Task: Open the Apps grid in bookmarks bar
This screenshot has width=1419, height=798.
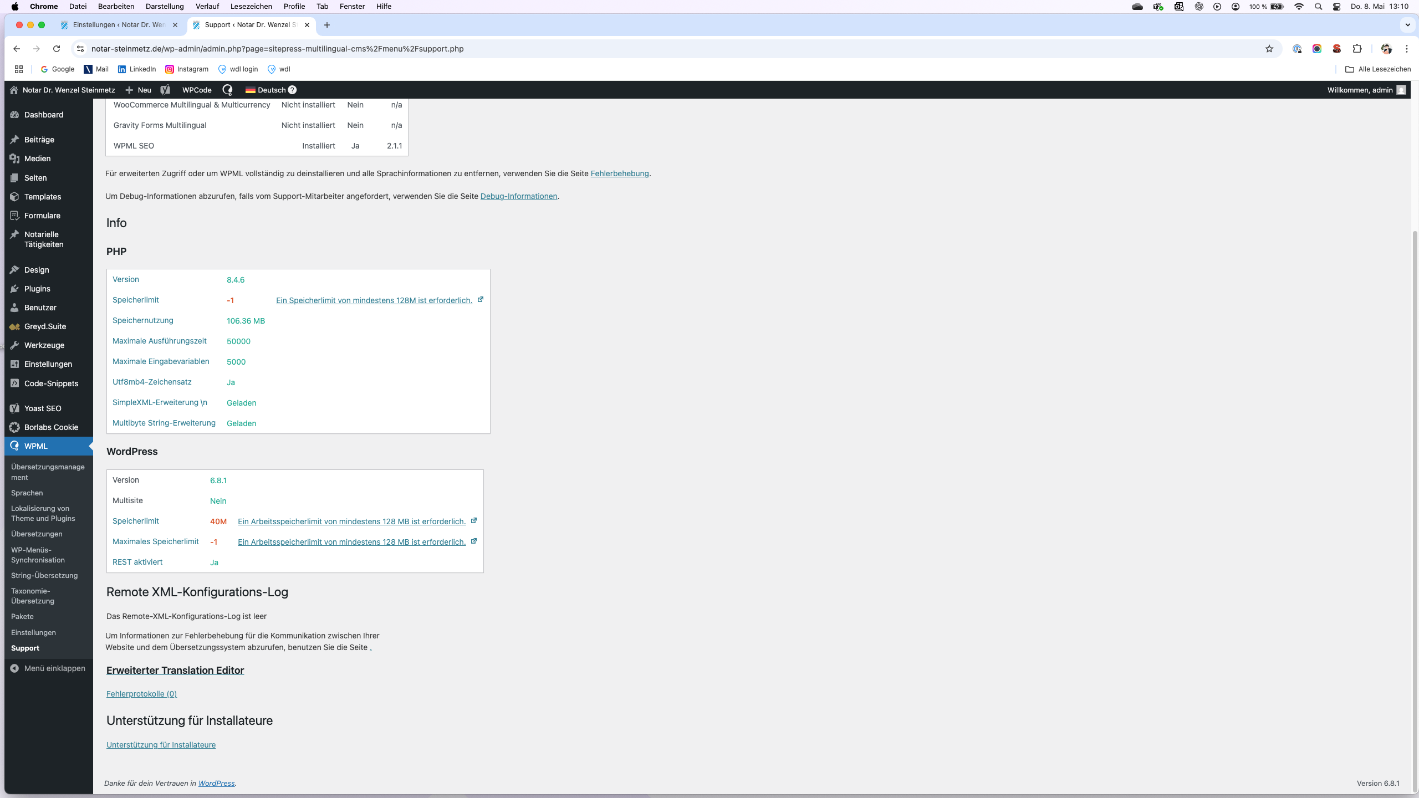Action: [19, 69]
